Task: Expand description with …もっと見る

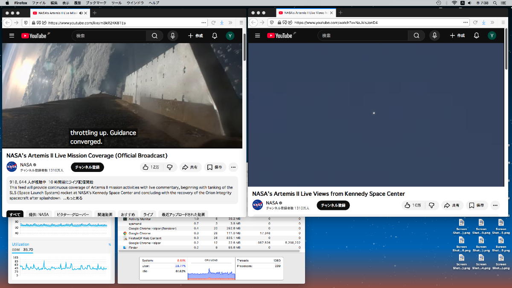Action: click(73, 198)
